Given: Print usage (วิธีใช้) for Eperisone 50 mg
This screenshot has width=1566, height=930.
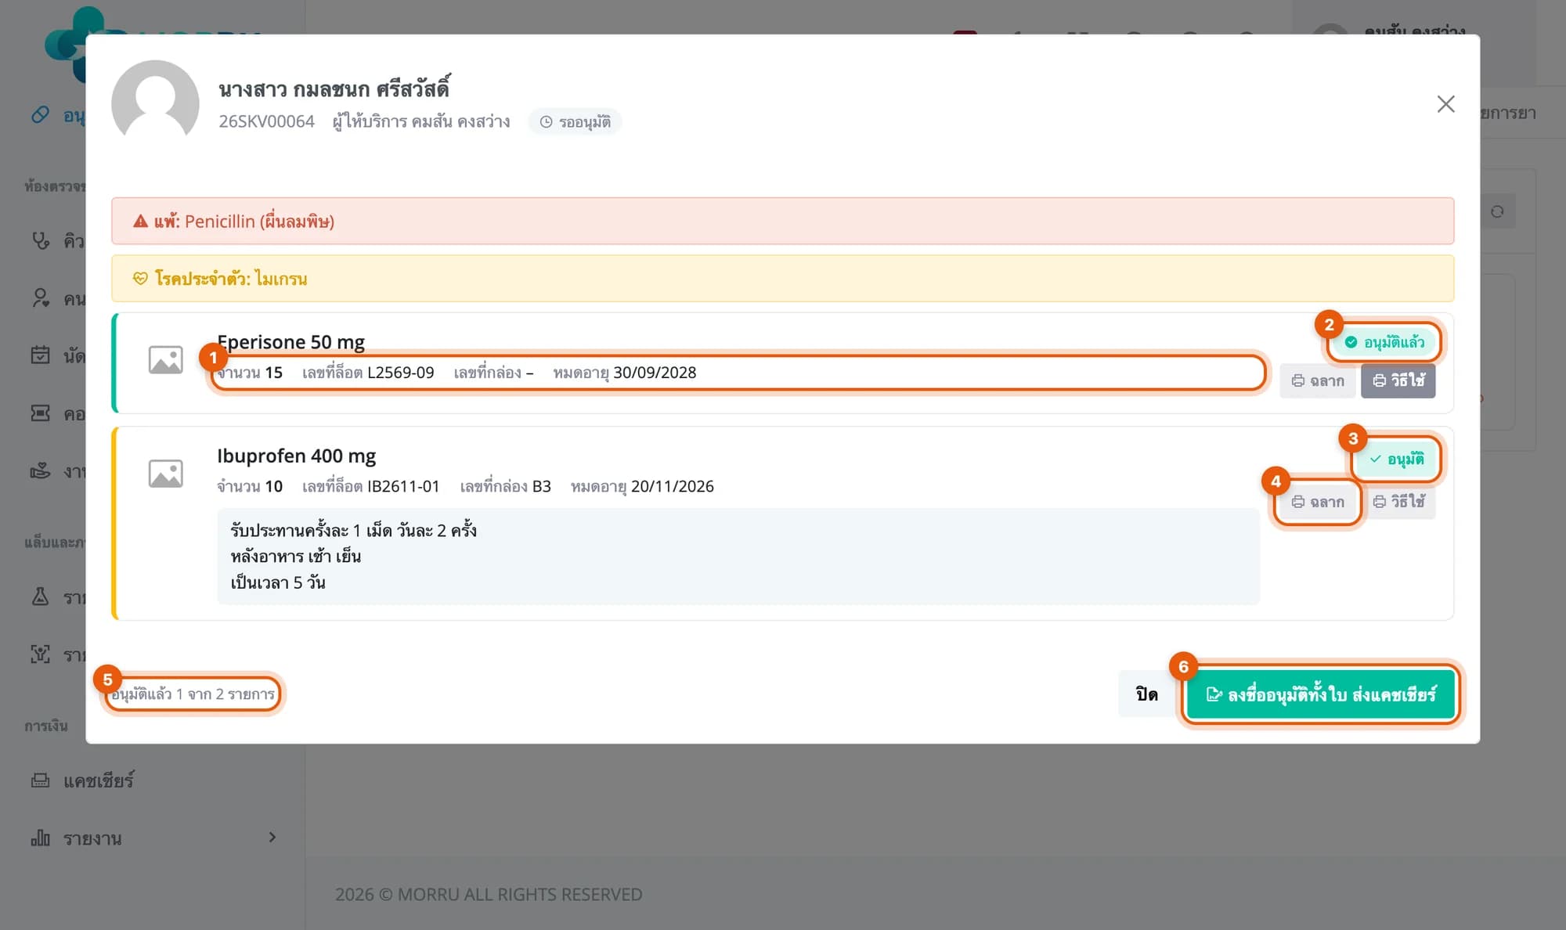Looking at the screenshot, I should click(x=1398, y=380).
